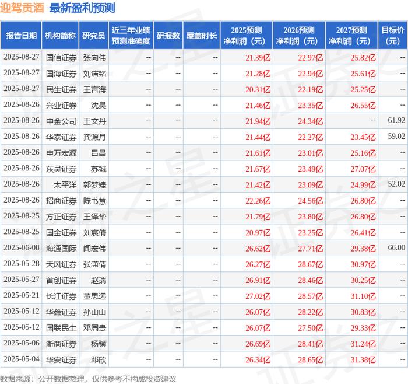Click institution name 国信证券
The image size is (408, 384).
coord(61,58)
